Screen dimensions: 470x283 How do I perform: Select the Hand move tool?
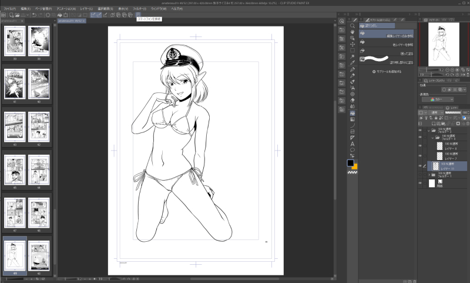352,32
